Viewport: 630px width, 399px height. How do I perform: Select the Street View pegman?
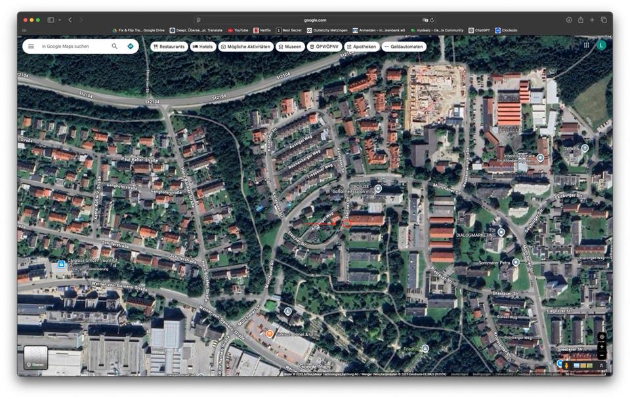tap(566, 365)
